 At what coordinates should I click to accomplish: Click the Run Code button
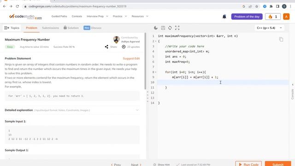[x=248, y=164]
